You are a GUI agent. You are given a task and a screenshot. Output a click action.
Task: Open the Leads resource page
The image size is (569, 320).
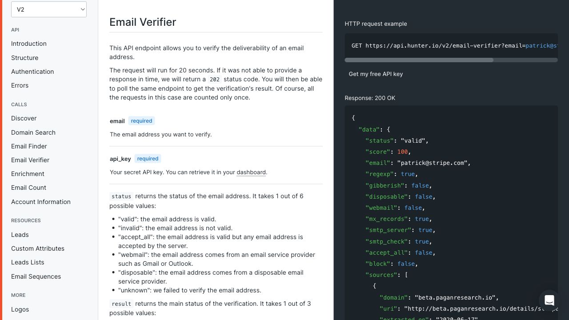20,235
